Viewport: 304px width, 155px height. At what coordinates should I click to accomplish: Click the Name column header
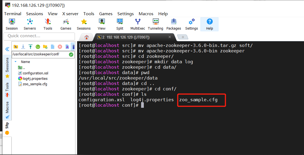click(25, 62)
